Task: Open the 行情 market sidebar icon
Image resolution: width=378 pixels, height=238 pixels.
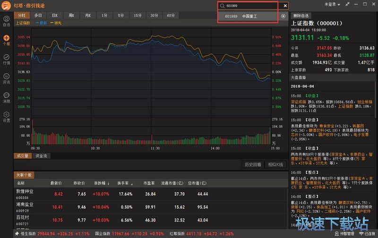Action: tap(7, 59)
